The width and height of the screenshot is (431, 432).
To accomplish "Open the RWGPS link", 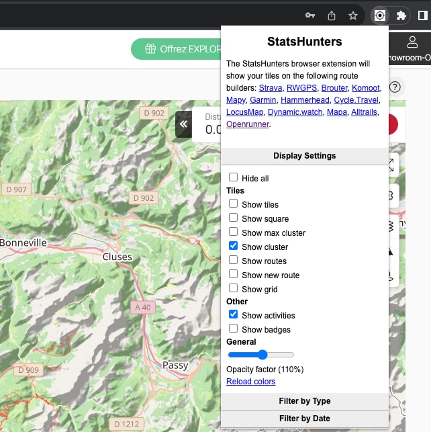I will tap(301, 88).
